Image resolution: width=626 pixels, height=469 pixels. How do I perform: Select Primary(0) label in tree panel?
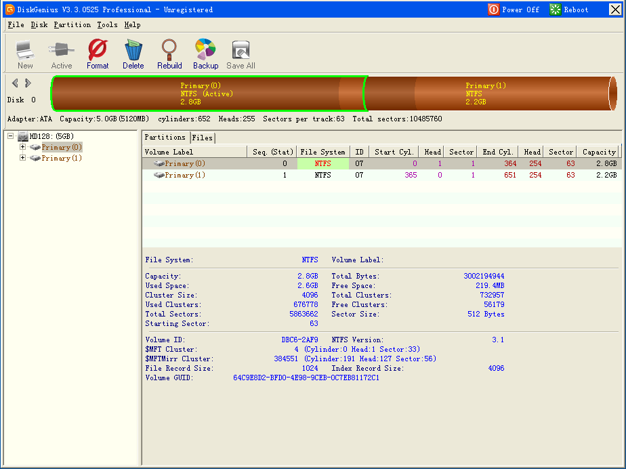62,148
